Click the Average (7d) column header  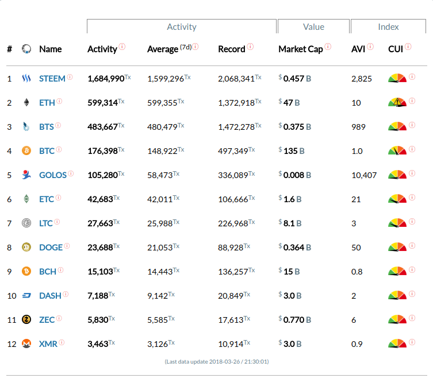170,49
